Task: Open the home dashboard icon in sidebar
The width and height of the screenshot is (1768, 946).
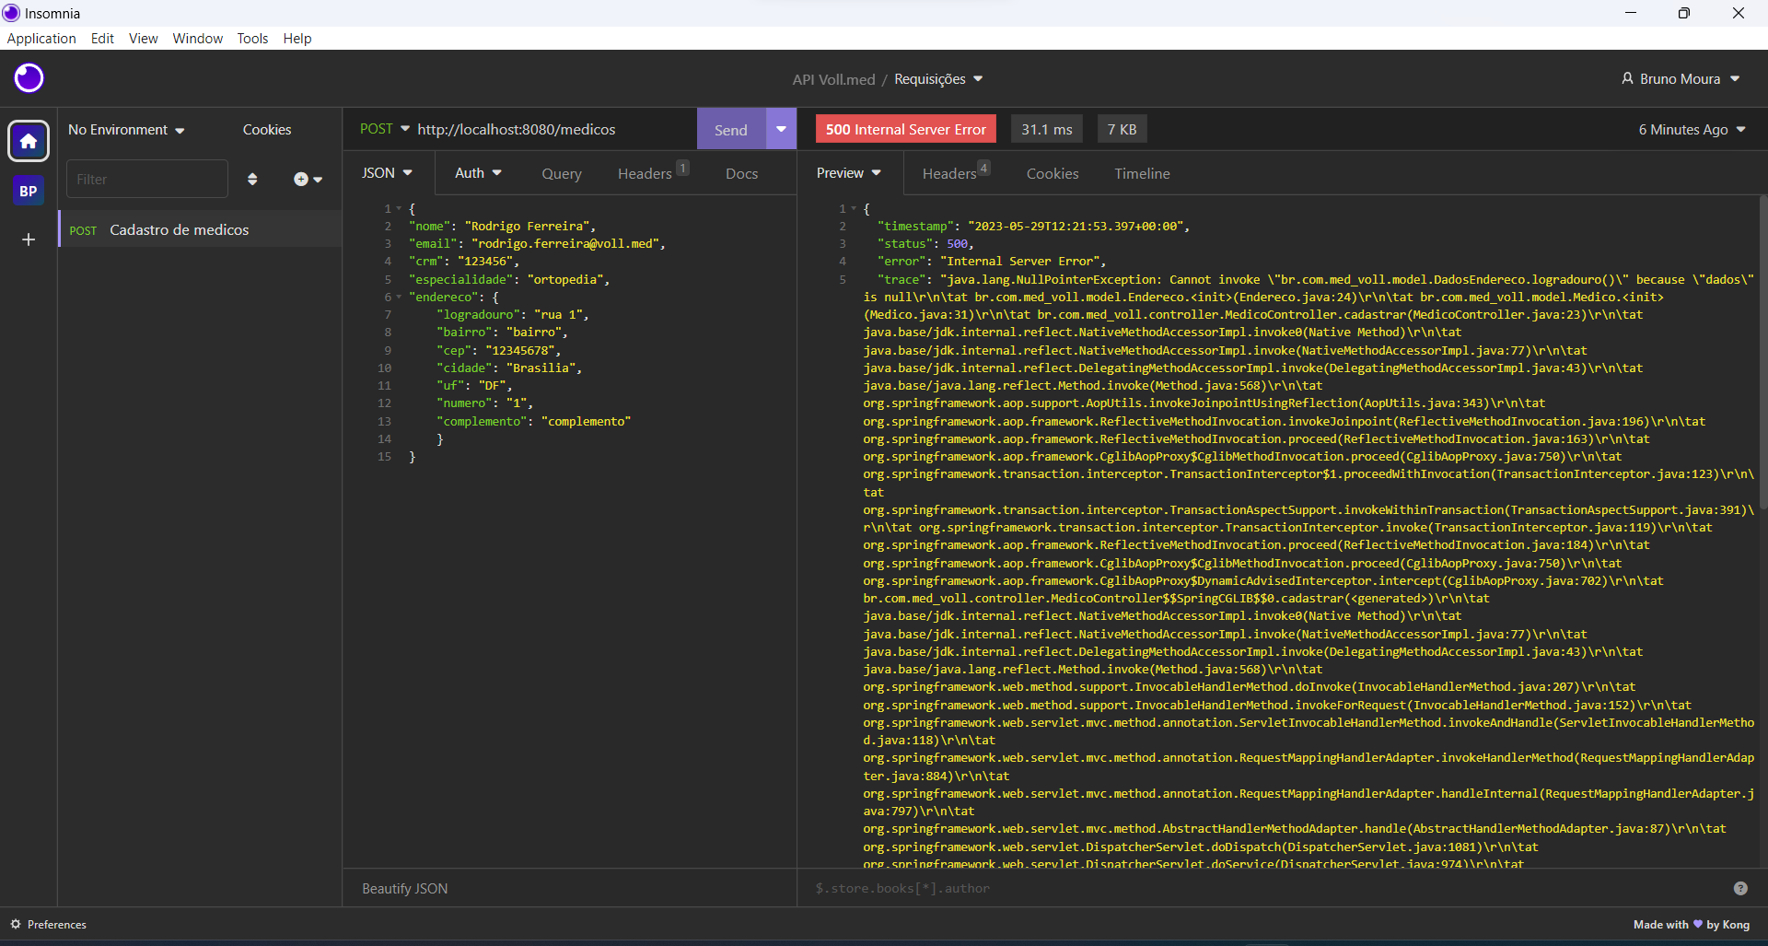Action: click(x=29, y=141)
